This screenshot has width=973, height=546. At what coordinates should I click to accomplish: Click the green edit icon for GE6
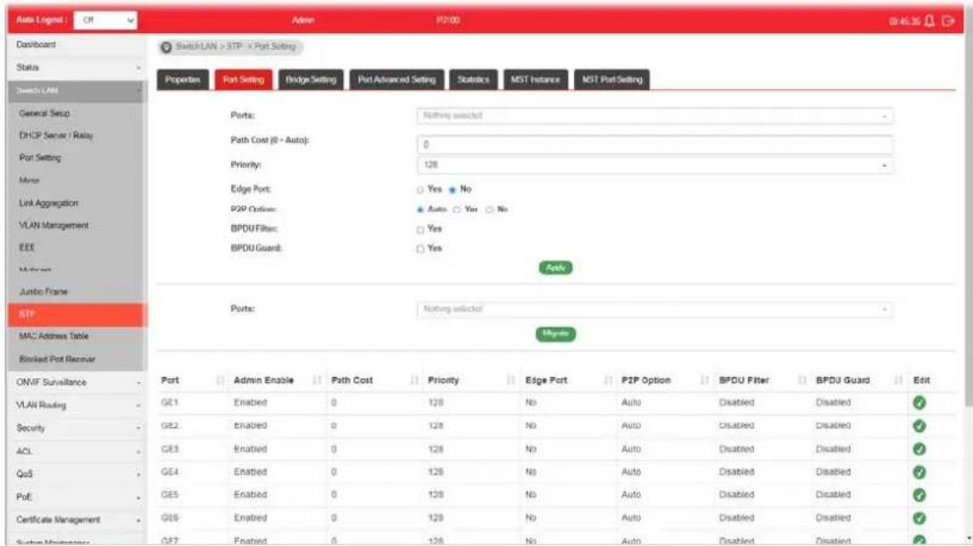(x=919, y=517)
